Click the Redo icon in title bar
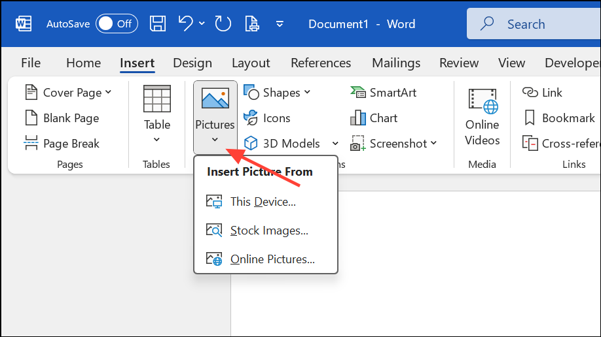The height and width of the screenshot is (337, 601). pyautogui.click(x=223, y=24)
